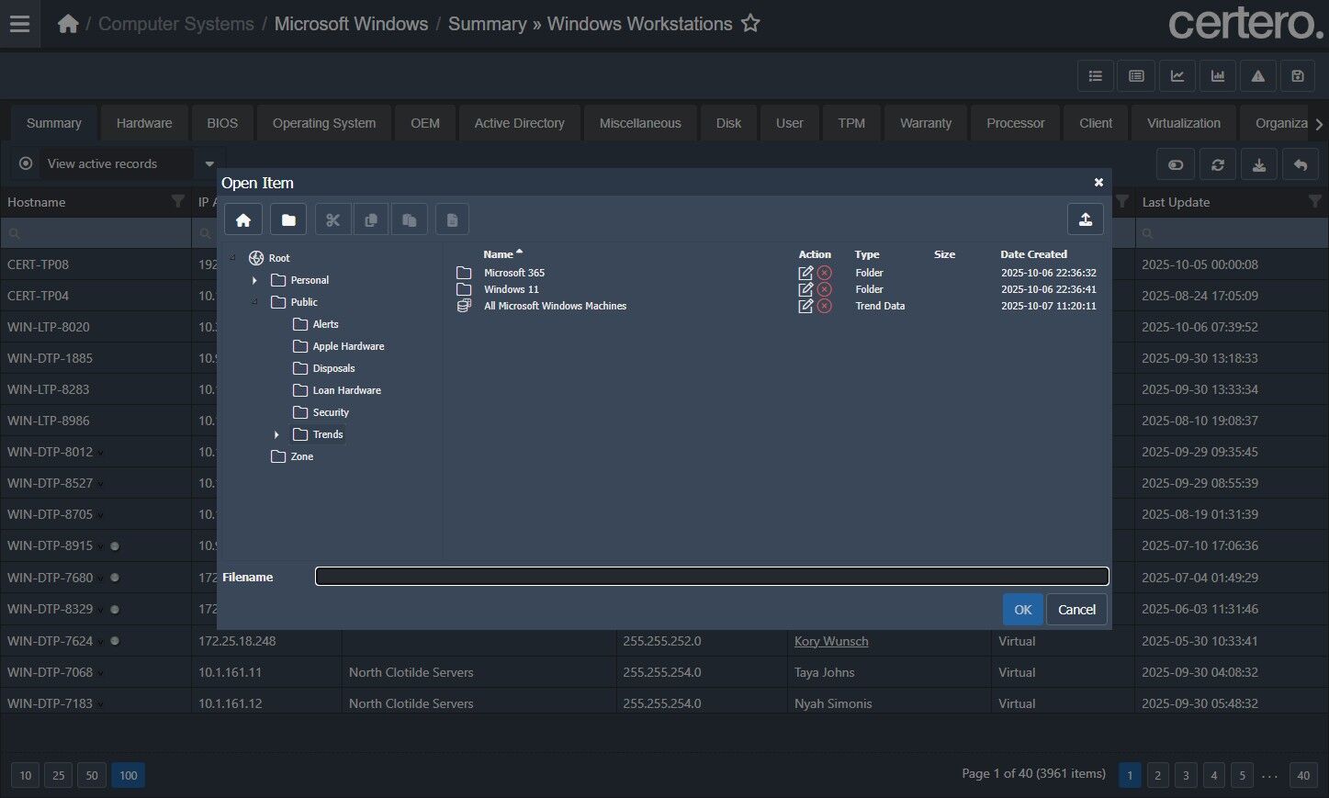Open the hamburger menu

pyautogui.click(x=19, y=24)
